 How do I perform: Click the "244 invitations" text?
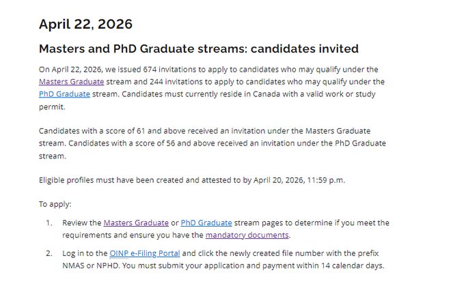[x=170, y=82]
